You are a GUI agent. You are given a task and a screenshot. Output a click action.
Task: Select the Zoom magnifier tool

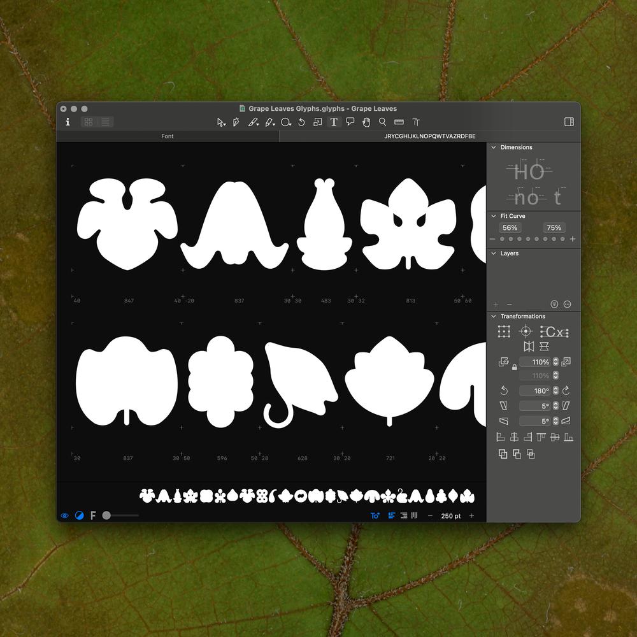pyautogui.click(x=382, y=122)
